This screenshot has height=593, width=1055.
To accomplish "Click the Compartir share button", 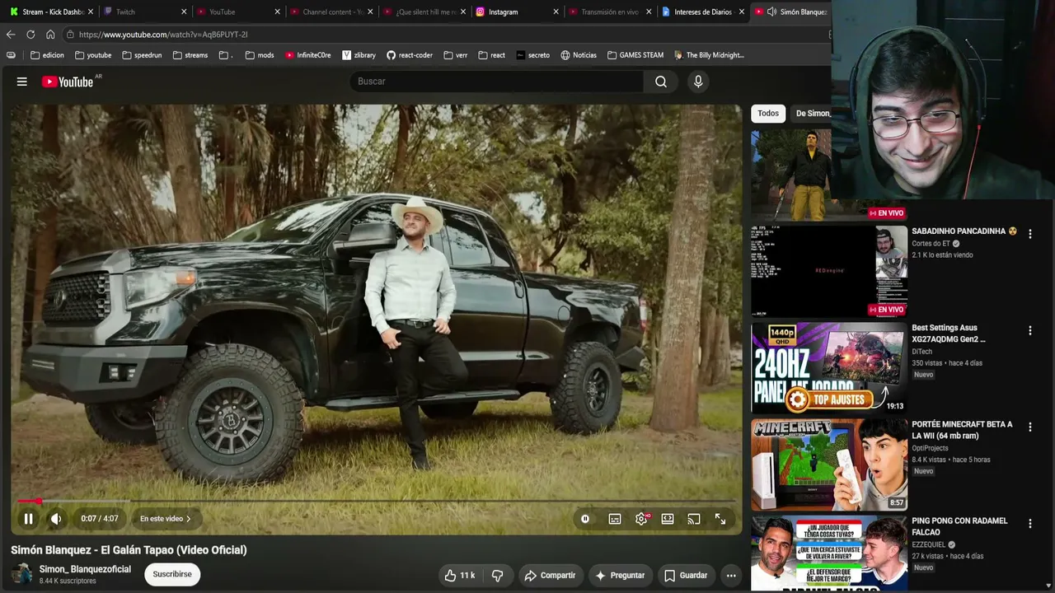I will 550,576.
